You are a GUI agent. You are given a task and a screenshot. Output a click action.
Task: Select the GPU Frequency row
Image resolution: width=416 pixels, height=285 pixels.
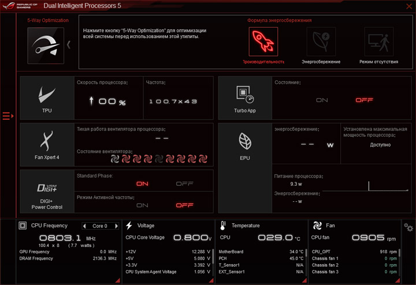tap(68, 252)
